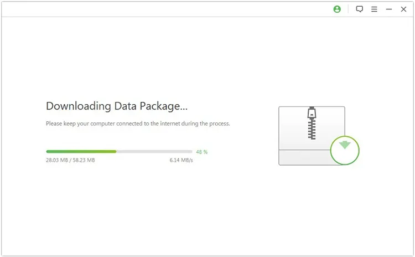Click the 48 % progress label
The width and height of the screenshot is (415, 257).
tap(201, 152)
